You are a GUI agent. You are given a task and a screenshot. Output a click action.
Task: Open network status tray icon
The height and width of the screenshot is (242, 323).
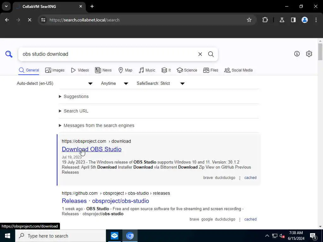(275, 236)
